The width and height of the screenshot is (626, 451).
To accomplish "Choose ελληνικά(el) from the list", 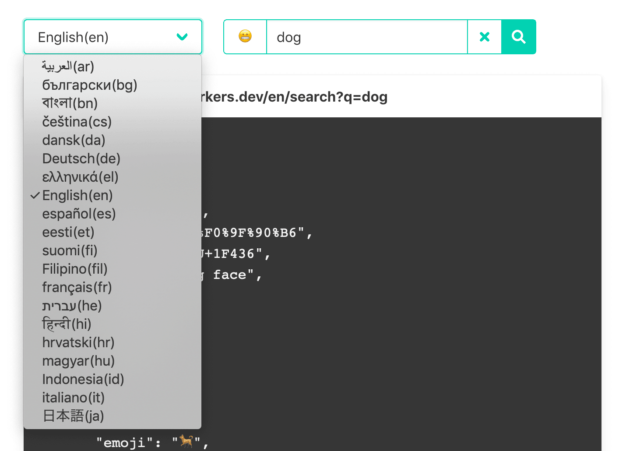I will tap(80, 177).
